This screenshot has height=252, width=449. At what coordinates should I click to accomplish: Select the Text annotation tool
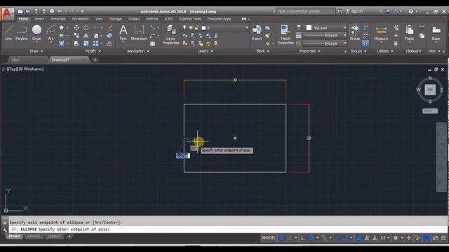(123, 33)
